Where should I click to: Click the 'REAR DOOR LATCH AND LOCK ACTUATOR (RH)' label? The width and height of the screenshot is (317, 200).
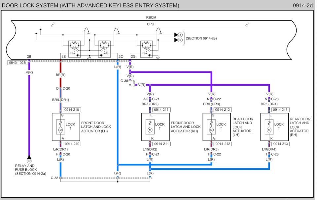coord(300,127)
